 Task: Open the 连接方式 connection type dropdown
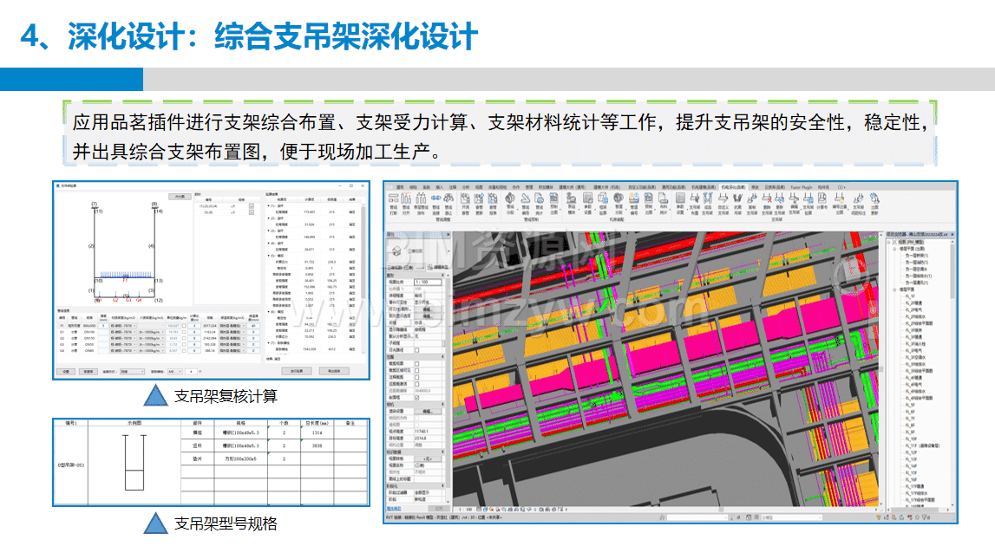pos(133,371)
